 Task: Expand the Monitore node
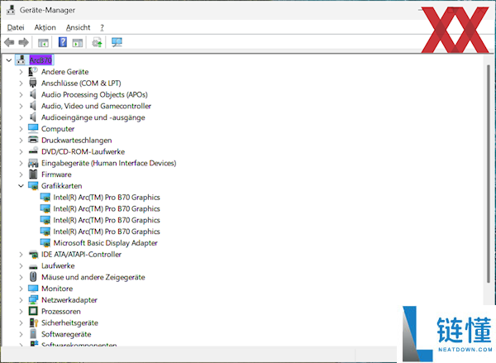pos(21,289)
